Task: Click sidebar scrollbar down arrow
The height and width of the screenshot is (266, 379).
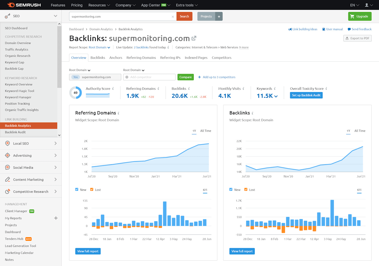Action: (59, 135)
